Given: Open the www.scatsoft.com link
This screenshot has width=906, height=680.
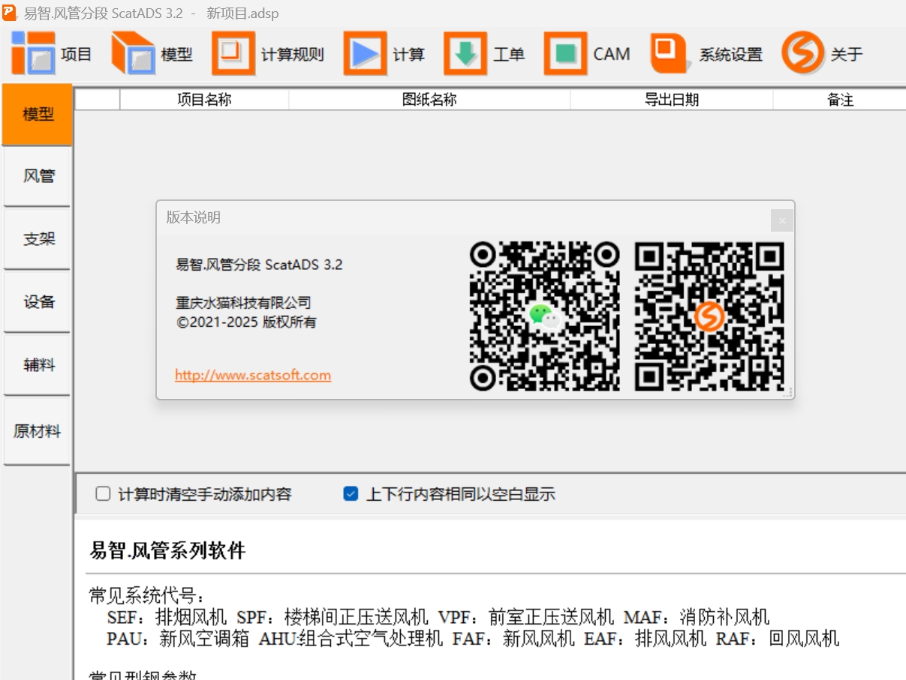Looking at the screenshot, I should (x=253, y=376).
